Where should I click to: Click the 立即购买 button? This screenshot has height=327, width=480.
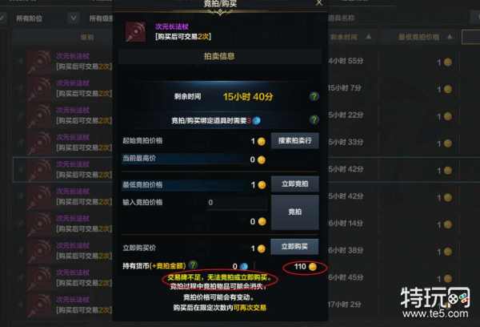click(294, 247)
